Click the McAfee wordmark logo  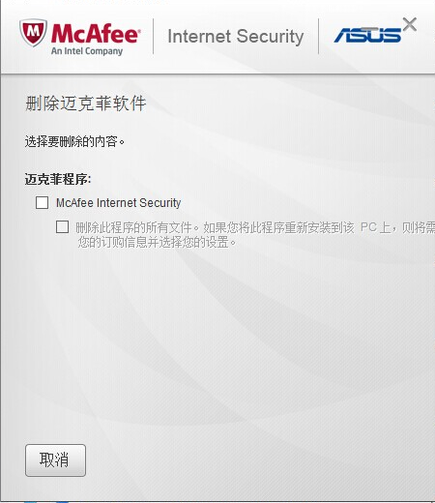(96, 33)
